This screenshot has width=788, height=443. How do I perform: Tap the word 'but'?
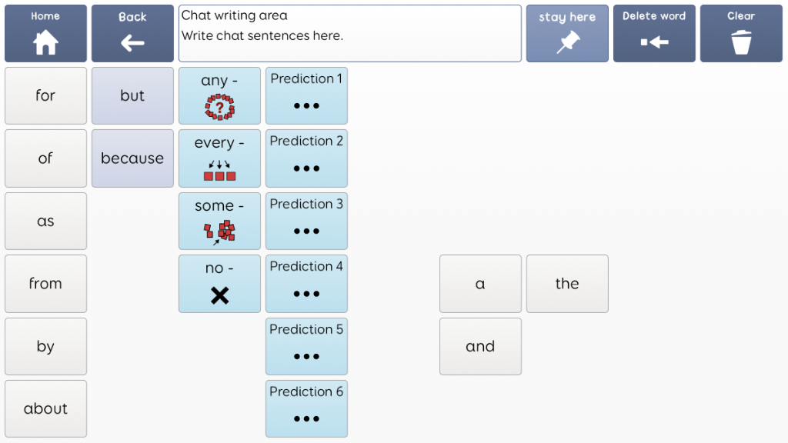(132, 96)
